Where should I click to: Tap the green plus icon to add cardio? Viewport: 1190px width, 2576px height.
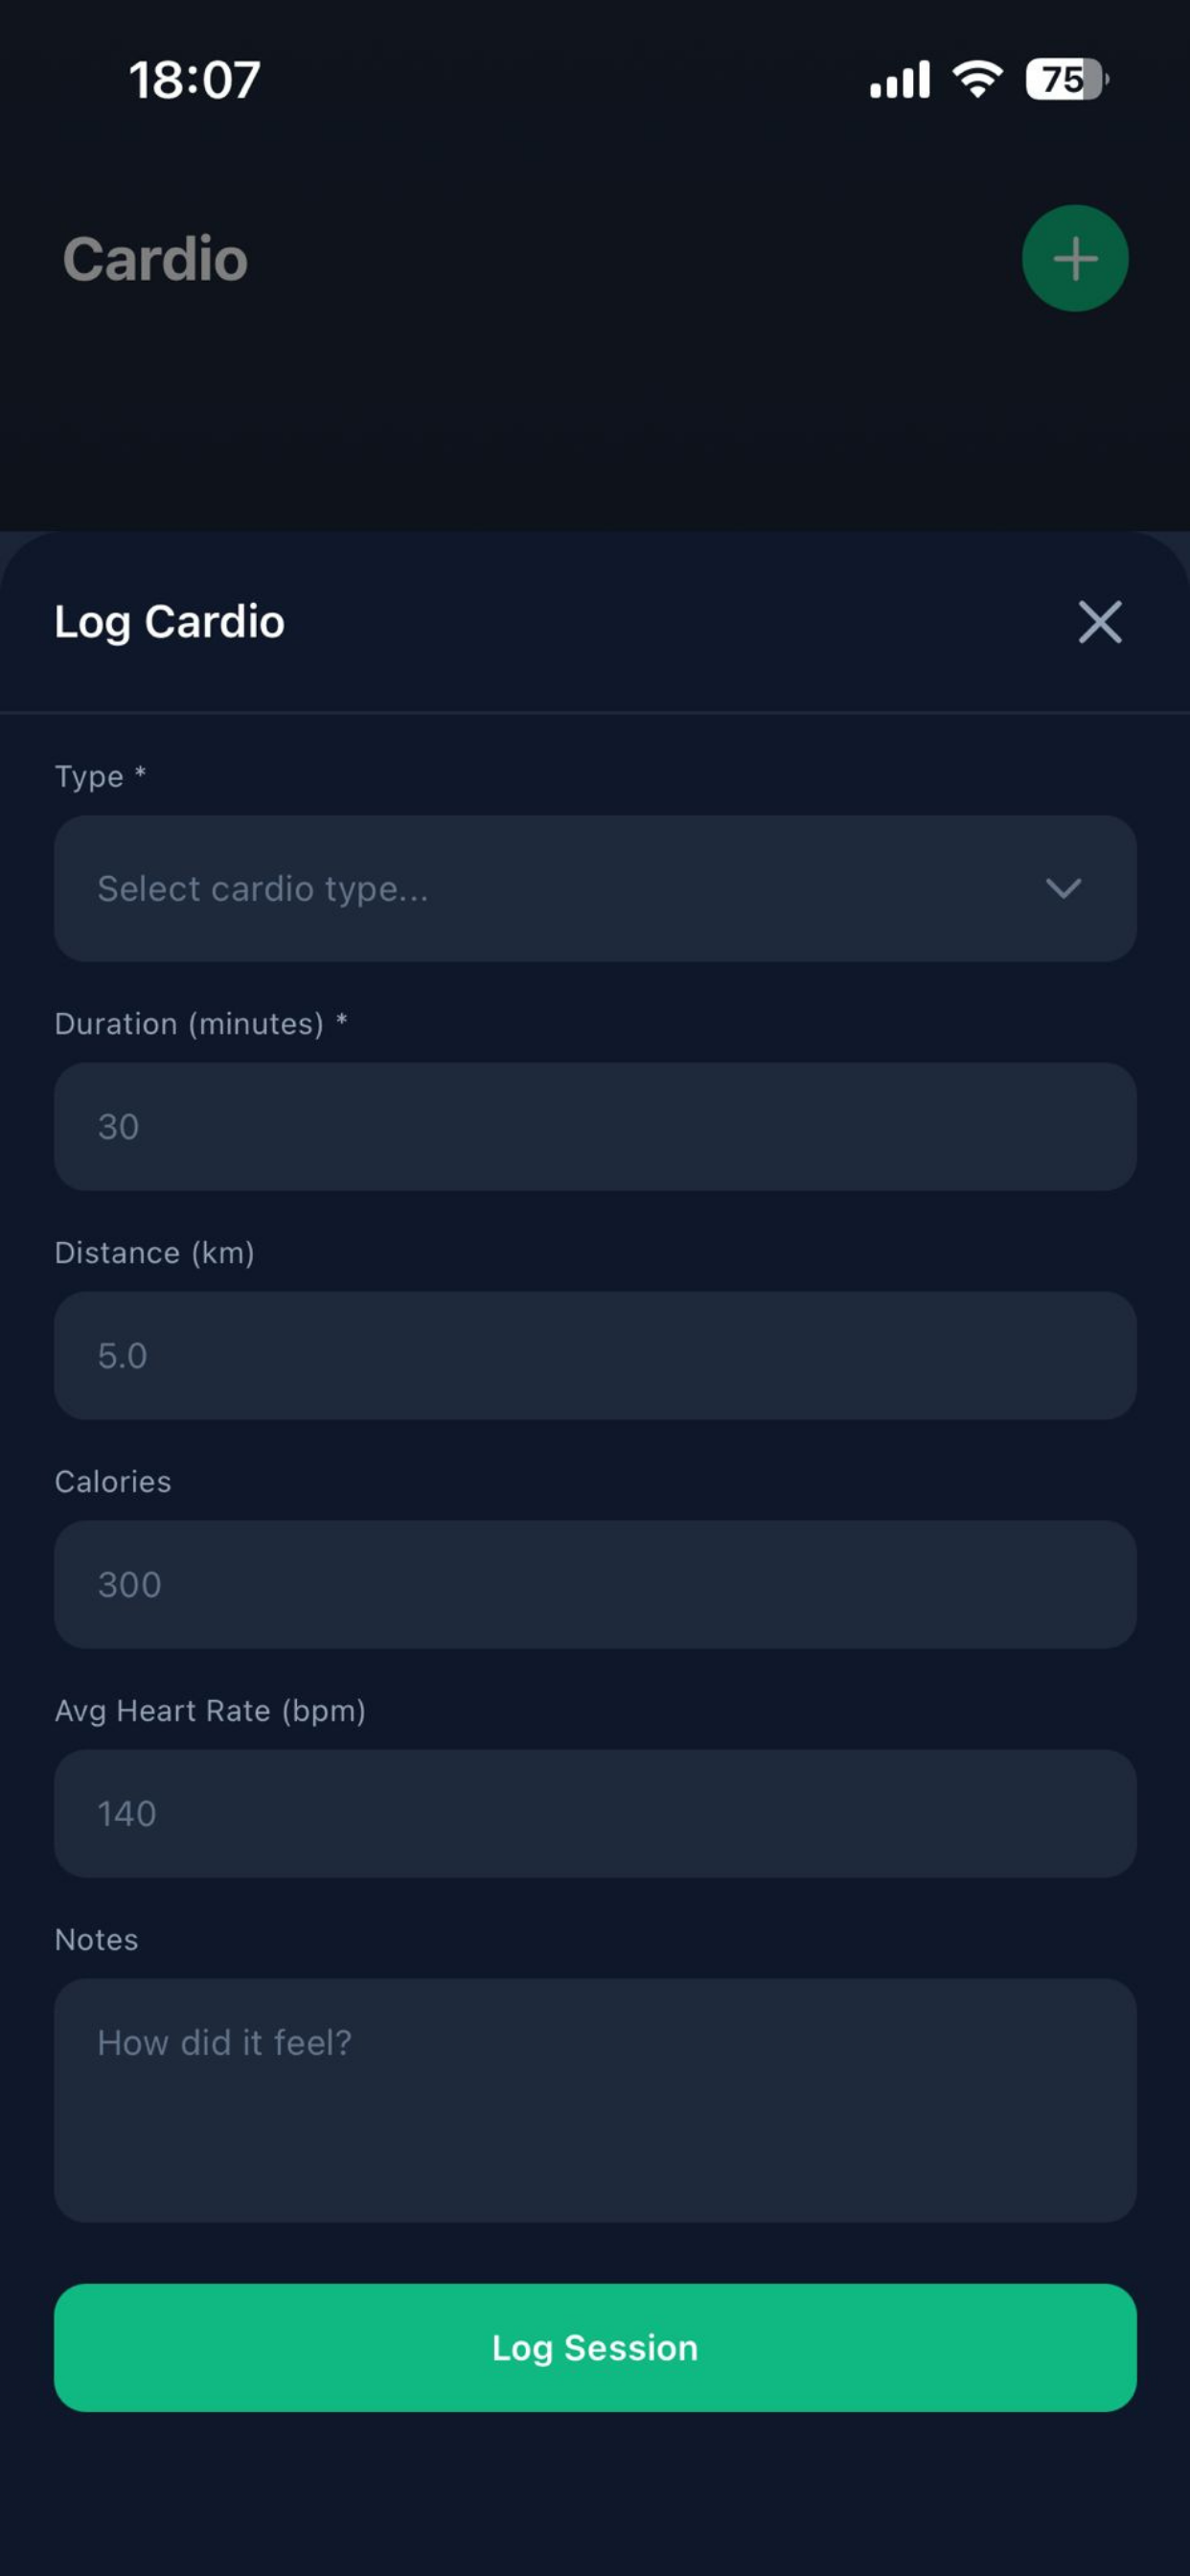click(x=1075, y=257)
